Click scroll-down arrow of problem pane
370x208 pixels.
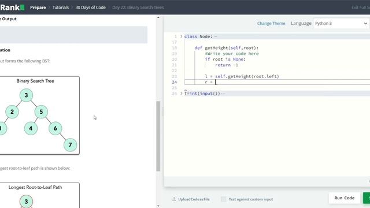tap(158, 206)
